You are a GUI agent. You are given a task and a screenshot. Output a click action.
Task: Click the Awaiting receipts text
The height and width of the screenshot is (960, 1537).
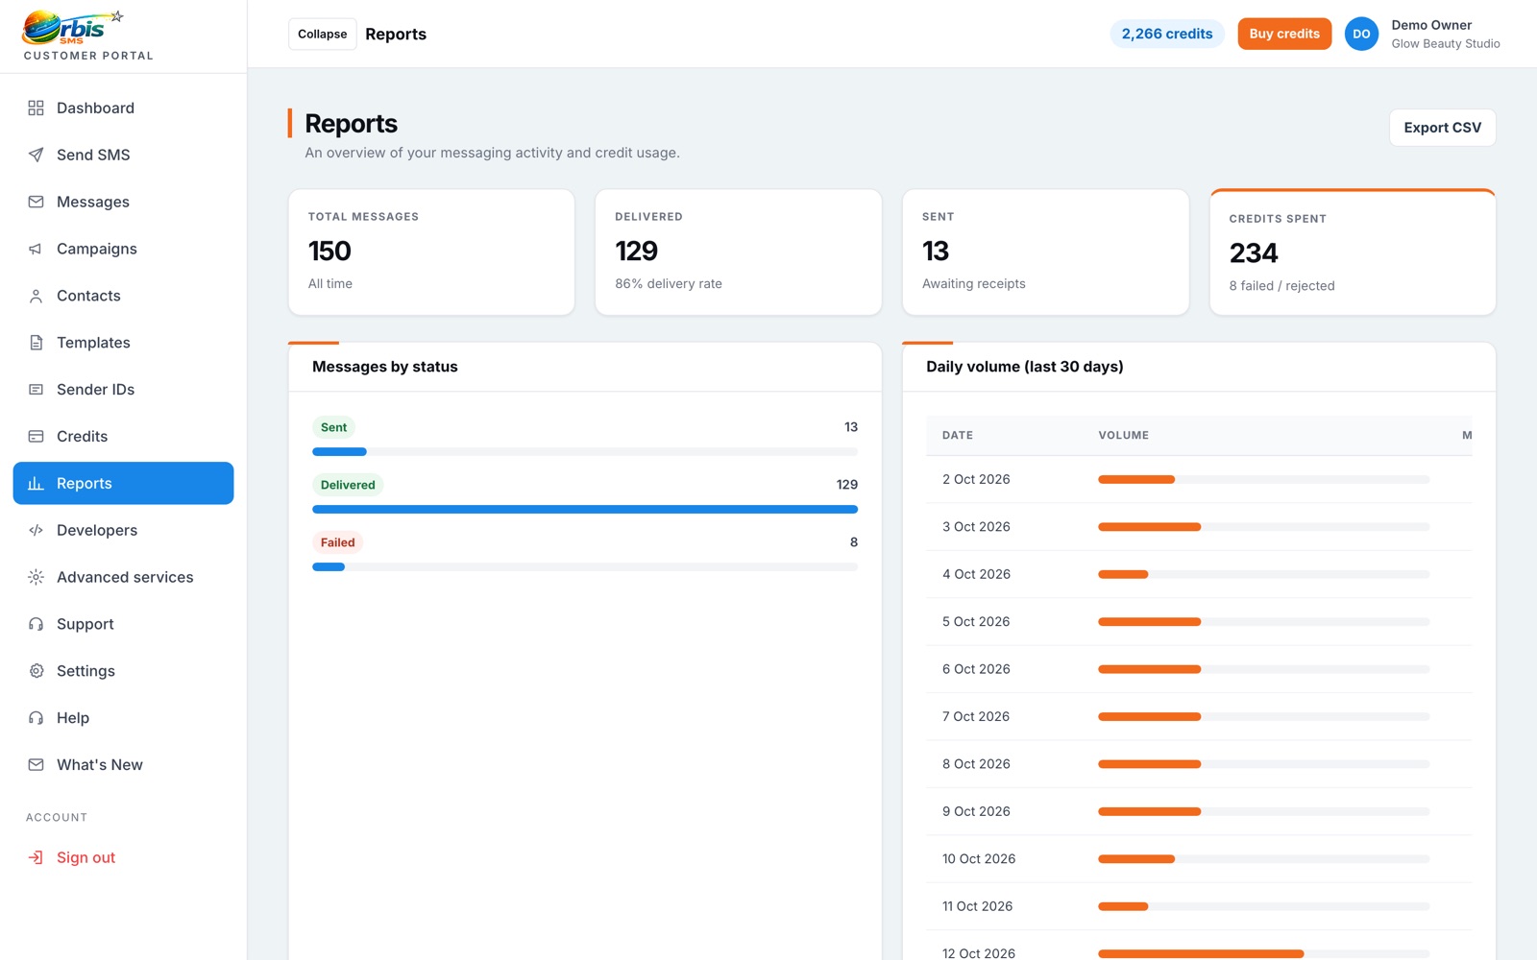pyautogui.click(x=974, y=283)
